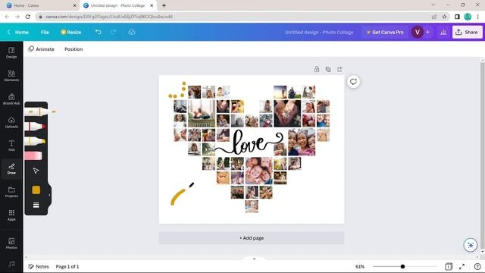Lock the page with padlock icon

pos(317,69)
